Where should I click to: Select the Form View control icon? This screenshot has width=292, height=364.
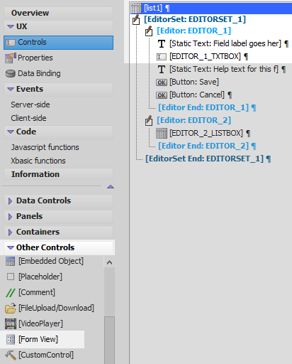pyautogui.click(x=11, y=339)
